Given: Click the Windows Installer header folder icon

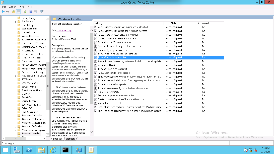Looking at the screenshot, I should click(54, 19).
